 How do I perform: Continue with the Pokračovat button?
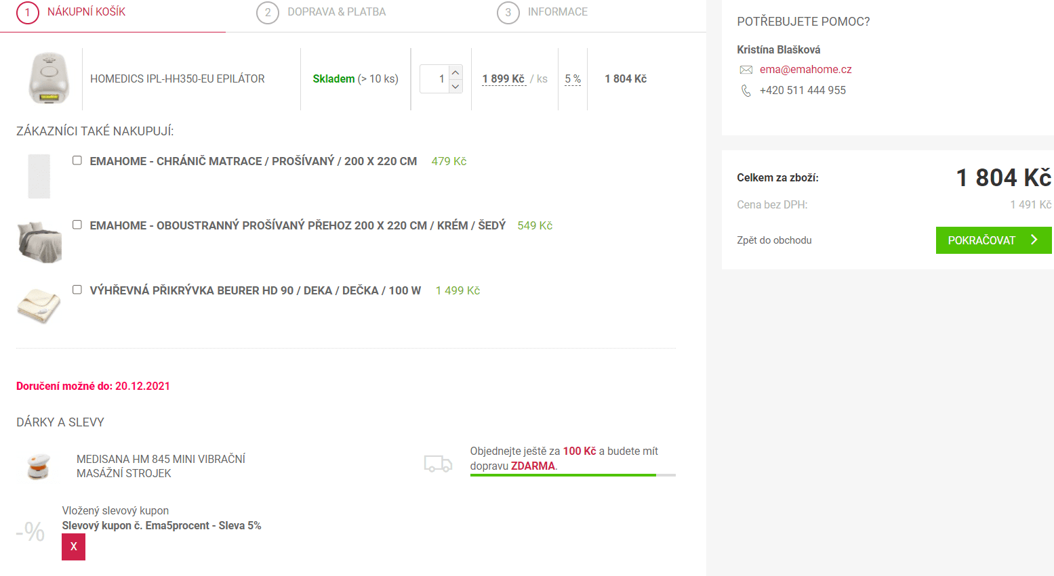click(x=994, y=240)
